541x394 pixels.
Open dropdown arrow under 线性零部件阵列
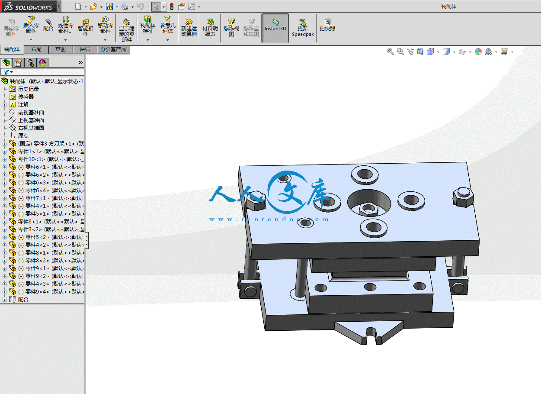pyautogui.click(x=65, y=40)
